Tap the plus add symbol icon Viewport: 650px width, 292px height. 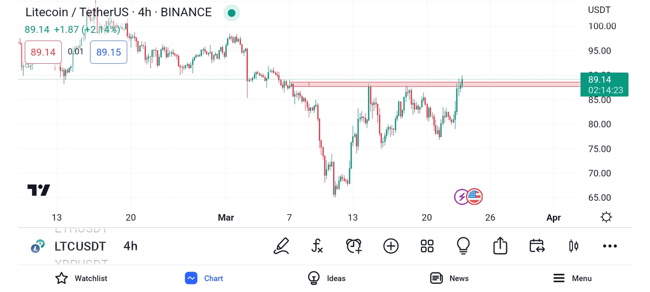pos(391,246)
